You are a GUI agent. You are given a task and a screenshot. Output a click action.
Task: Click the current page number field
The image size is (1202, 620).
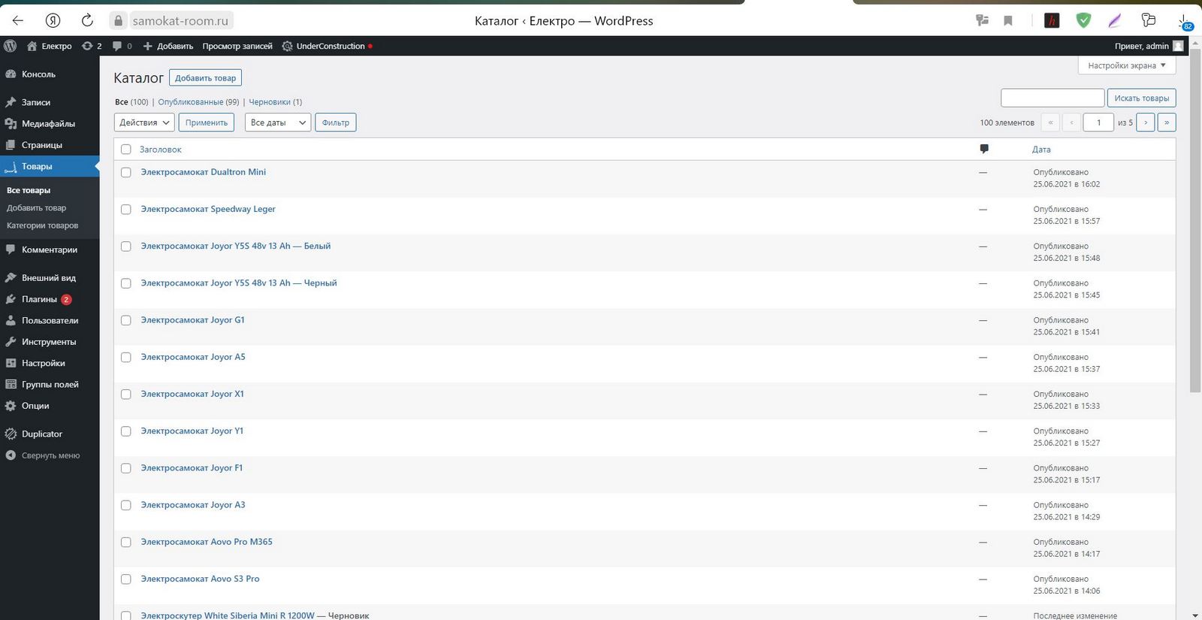click(1098, 122)
